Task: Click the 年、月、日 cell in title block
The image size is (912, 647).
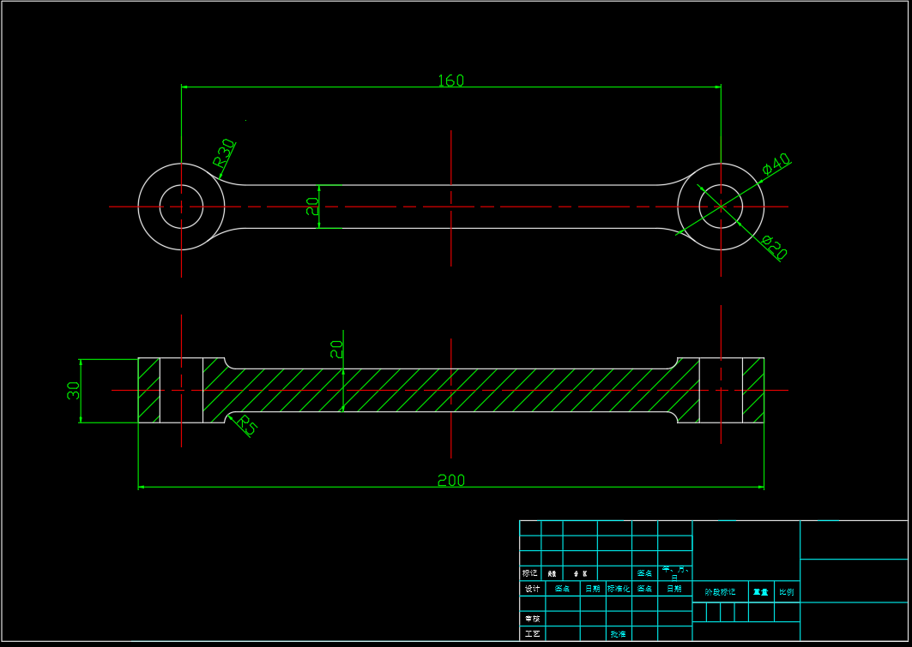Action: click(x=674, y=572)
